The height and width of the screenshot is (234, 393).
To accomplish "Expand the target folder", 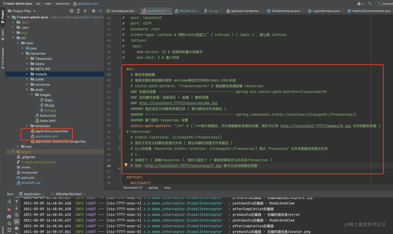I will (13, 152).
